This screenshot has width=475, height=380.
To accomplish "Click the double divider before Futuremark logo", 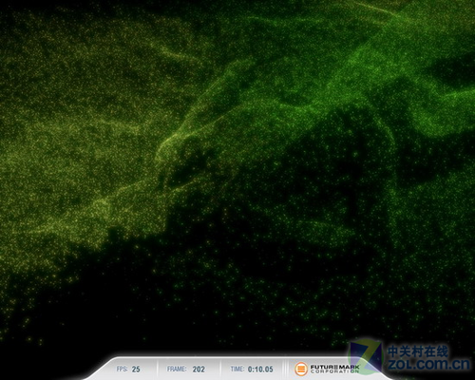I will click(x=286, y=369).
